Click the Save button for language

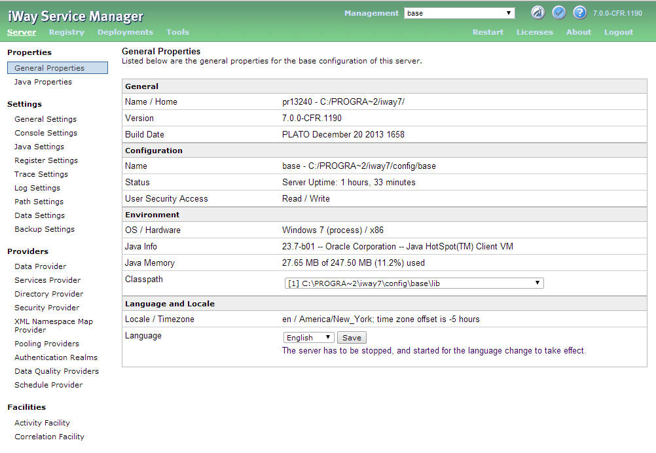tap(352, 338)
